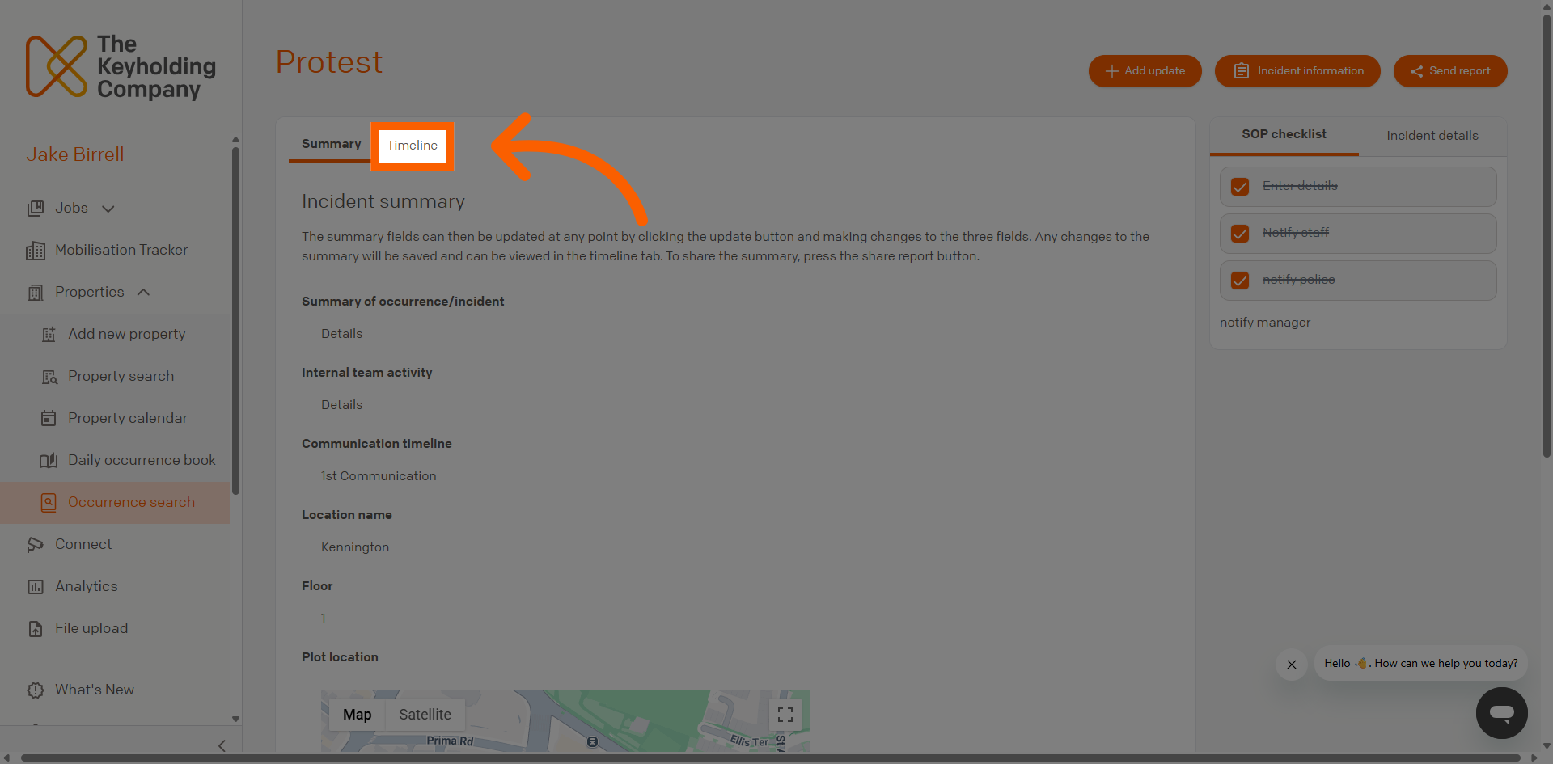Viewport: 1553px width, 764px height.
Task: Open the Incident details tab
Action: 1432,136
